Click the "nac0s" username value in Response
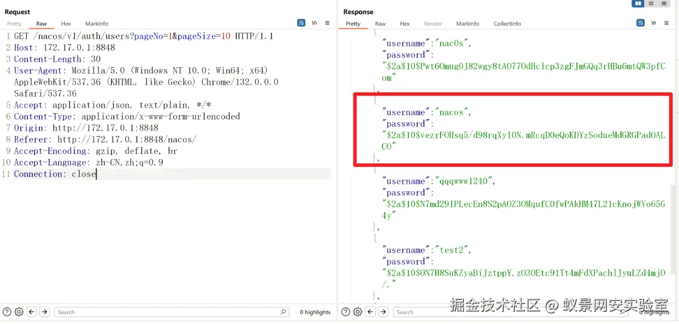679x324 pixels. pyautogui.click(x=453, y=43)
